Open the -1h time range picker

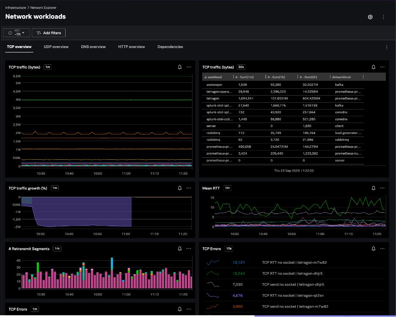tap(16, 33)
